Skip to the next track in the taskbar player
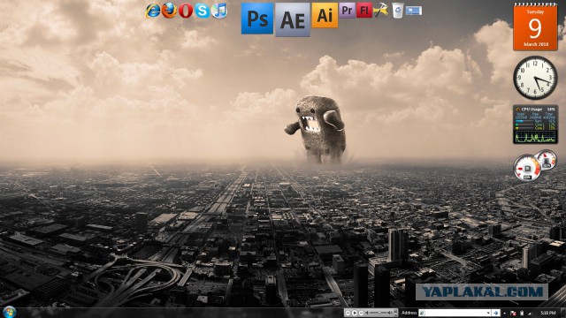 (x=361, y=313)
